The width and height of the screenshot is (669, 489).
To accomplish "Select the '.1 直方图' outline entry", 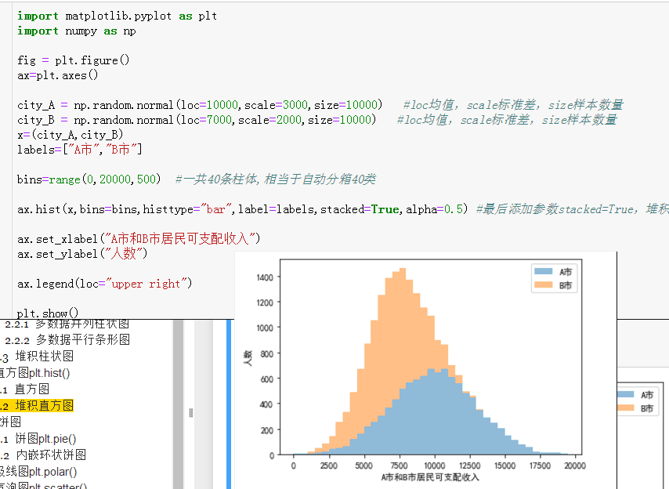I will click(x=24, y=389).
